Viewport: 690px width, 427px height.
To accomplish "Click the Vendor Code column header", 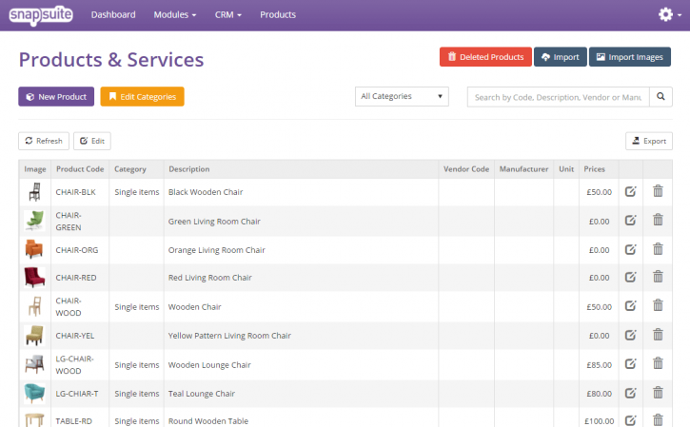I will [x=466, y=169].
